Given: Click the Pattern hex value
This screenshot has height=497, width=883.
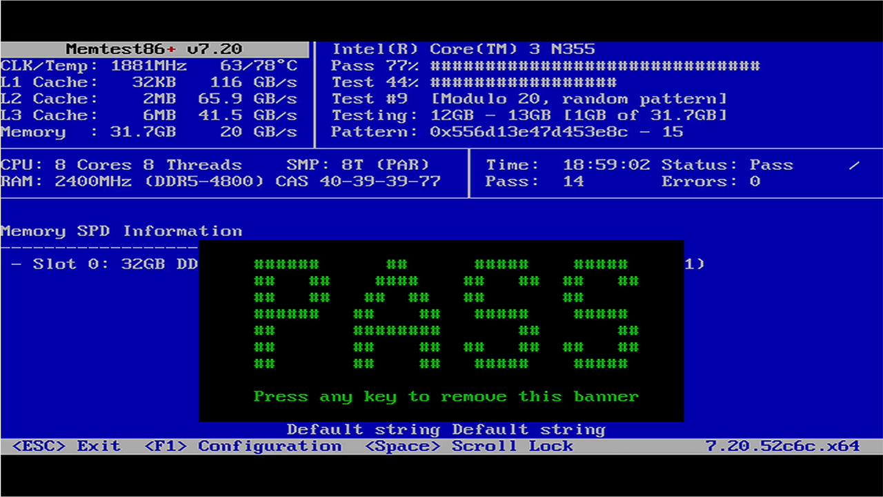Looking at the screenshot, I should pos(528,132).
